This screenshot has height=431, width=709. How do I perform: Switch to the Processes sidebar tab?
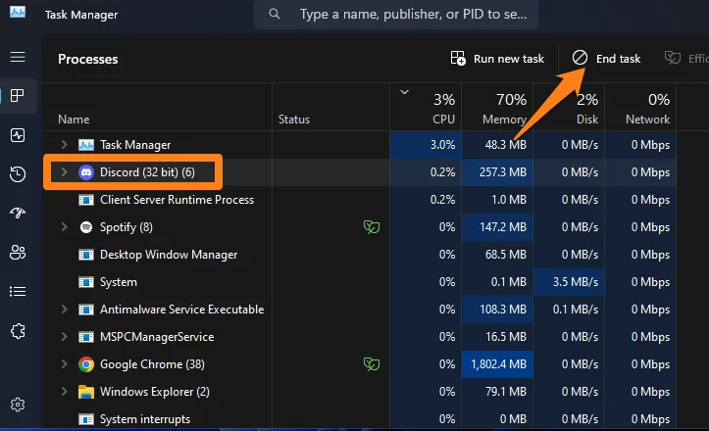pos(18,95)
